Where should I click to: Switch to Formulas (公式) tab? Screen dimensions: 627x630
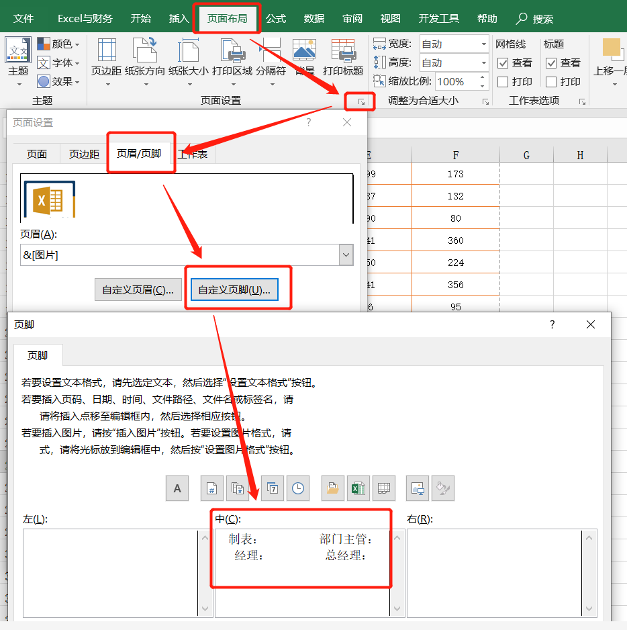pos(276,19)
